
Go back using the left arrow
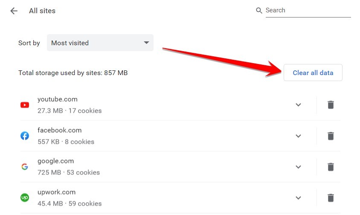click(x=14, y=11)
